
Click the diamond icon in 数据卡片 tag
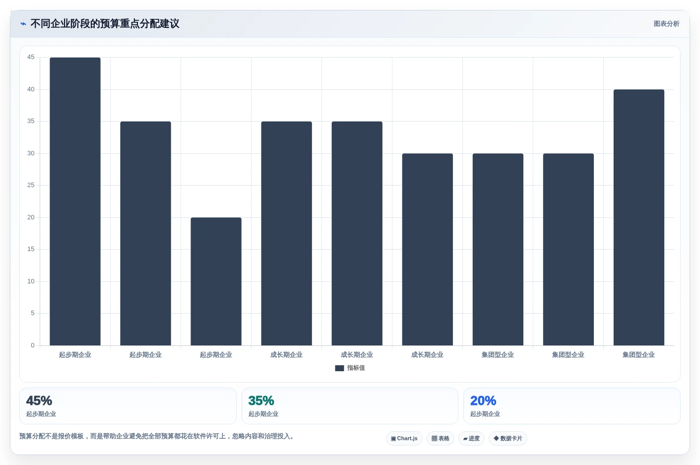pos(496,438)
